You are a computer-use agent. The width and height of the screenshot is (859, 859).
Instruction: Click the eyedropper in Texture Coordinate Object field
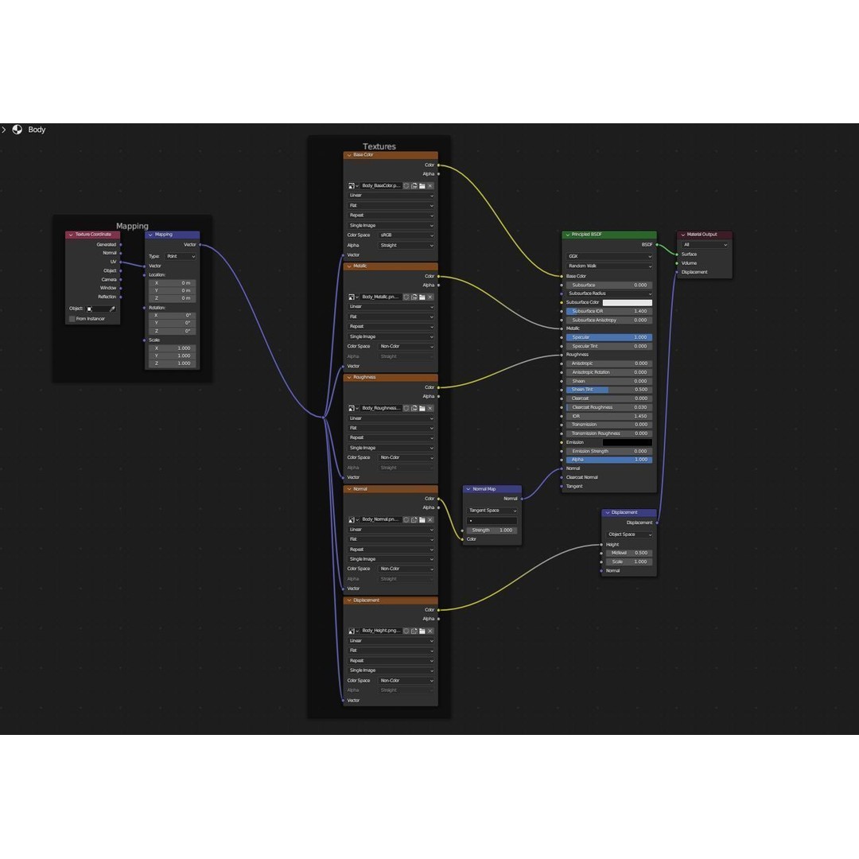point(112,309)
